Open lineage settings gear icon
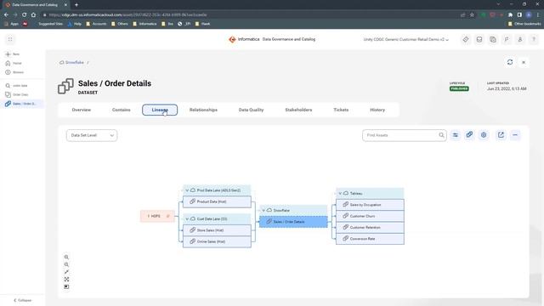 point(484,135)
